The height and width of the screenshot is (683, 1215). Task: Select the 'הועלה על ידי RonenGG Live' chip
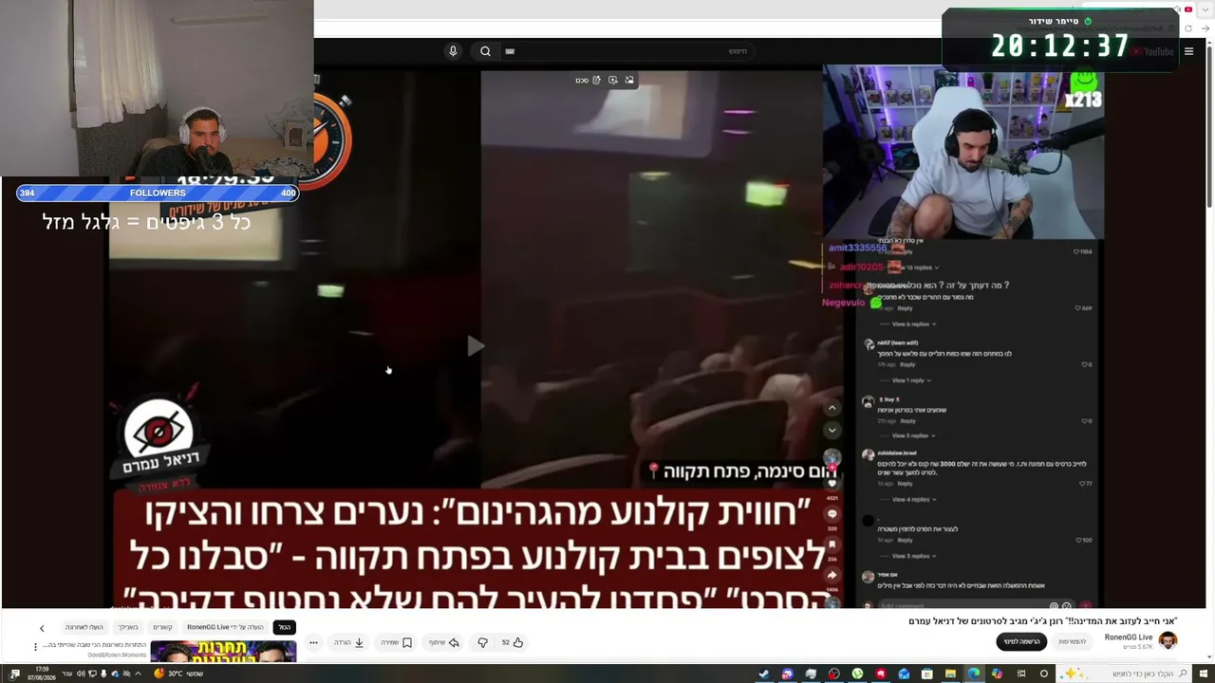pos(226,627)
